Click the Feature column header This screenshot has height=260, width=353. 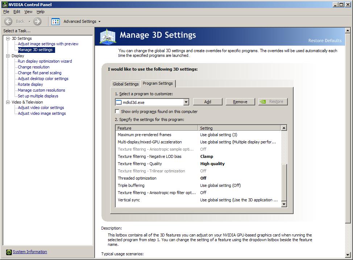(x=157, y=128)
